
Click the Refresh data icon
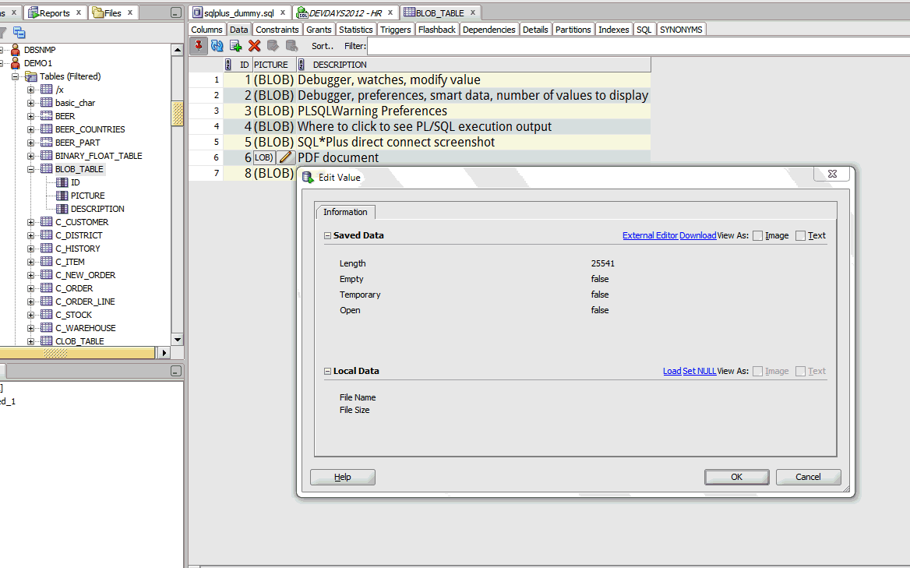(217, 46)
